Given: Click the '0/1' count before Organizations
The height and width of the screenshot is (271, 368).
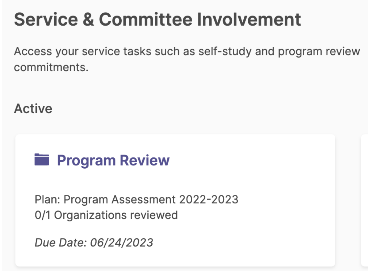Looking at the screenshot, I should coord(43,215).
